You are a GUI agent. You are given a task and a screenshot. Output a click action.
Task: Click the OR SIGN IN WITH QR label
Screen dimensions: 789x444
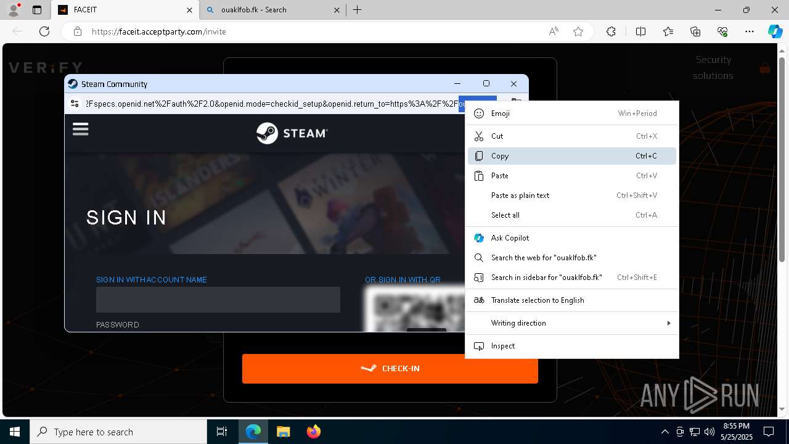pos(403,280)
